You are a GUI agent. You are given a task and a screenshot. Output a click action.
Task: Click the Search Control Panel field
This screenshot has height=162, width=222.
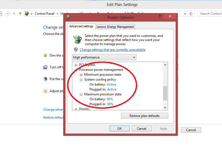click(x=210, y=14)
